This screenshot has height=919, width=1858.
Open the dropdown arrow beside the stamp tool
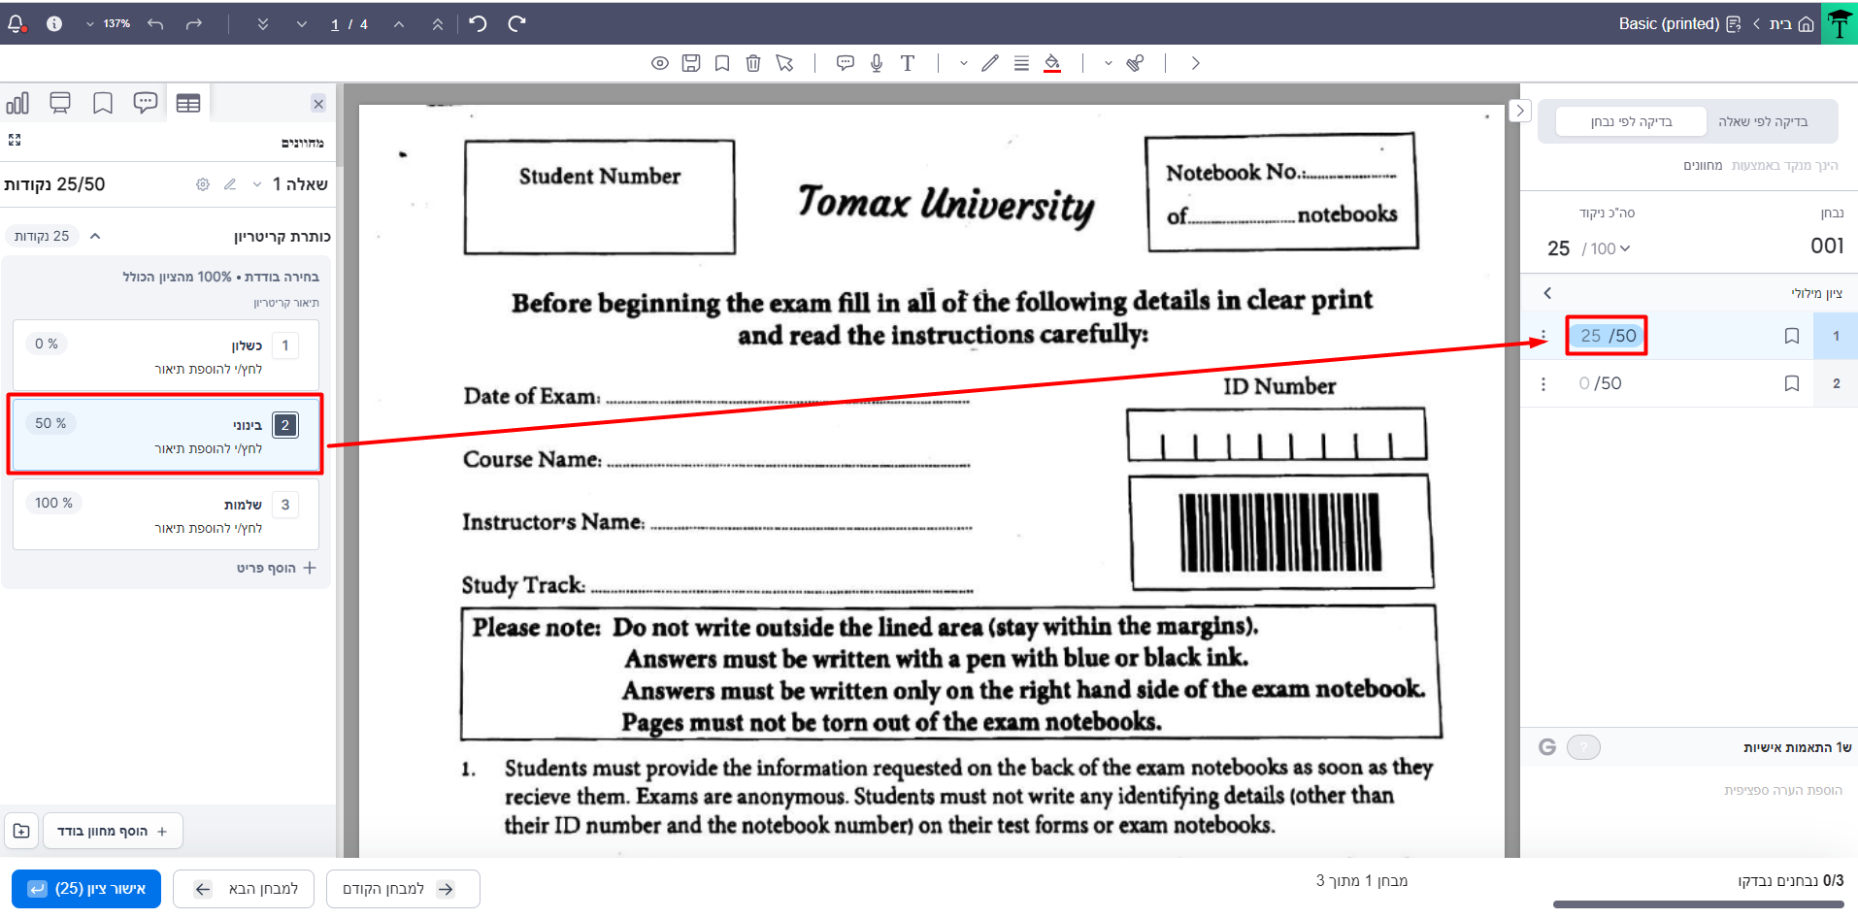(1109, 63)
